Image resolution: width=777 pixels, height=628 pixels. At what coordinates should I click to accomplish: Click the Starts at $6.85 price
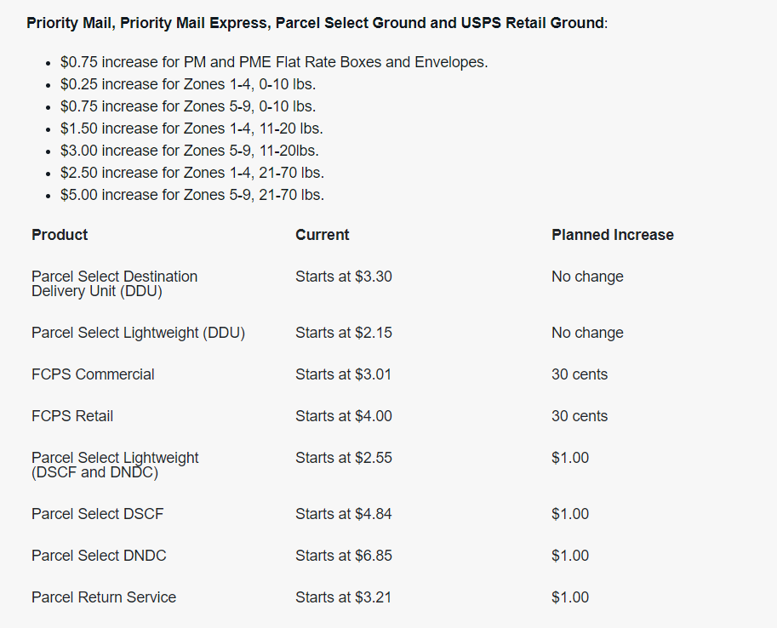coord(344,556)
